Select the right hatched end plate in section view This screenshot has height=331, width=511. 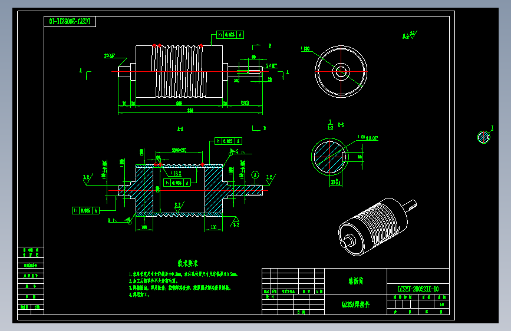tap(213, 190)
